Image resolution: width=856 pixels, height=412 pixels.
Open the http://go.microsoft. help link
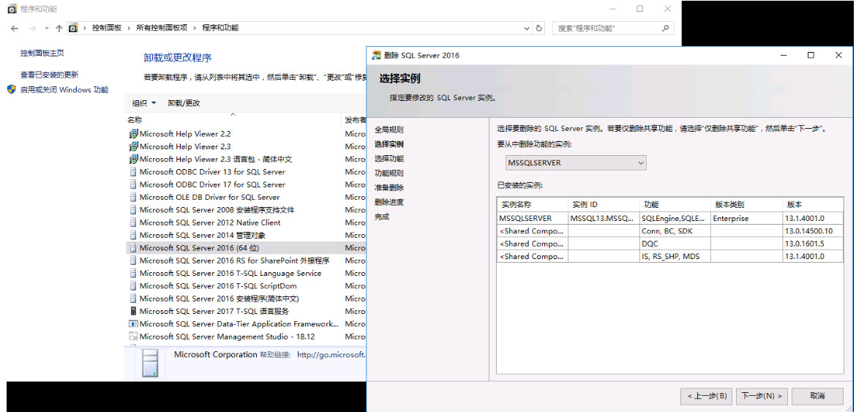(331, 355)
